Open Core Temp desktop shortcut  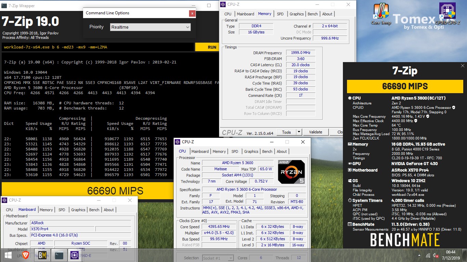point(381,14)
